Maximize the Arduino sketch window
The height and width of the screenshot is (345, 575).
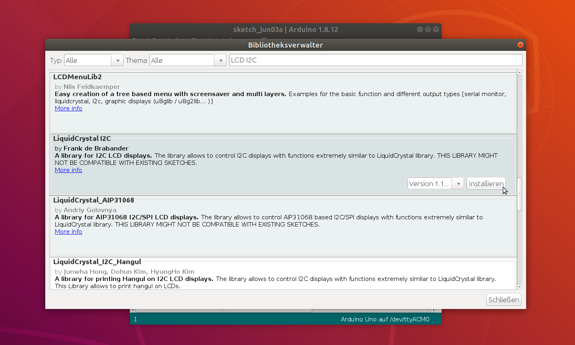pyautogui.click(x=428, y=29)
